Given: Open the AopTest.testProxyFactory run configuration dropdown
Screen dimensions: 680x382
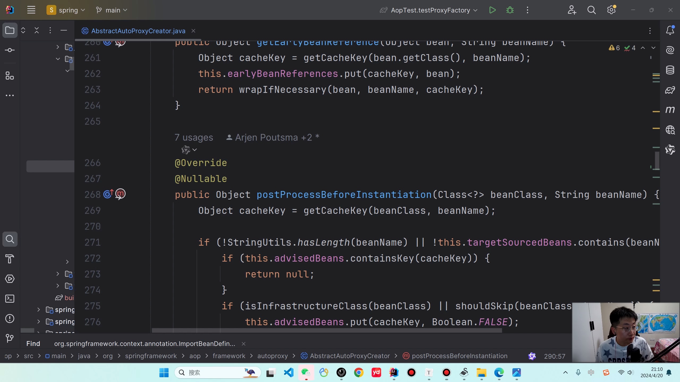Looking at the screenshot, I should pos(430,10).
